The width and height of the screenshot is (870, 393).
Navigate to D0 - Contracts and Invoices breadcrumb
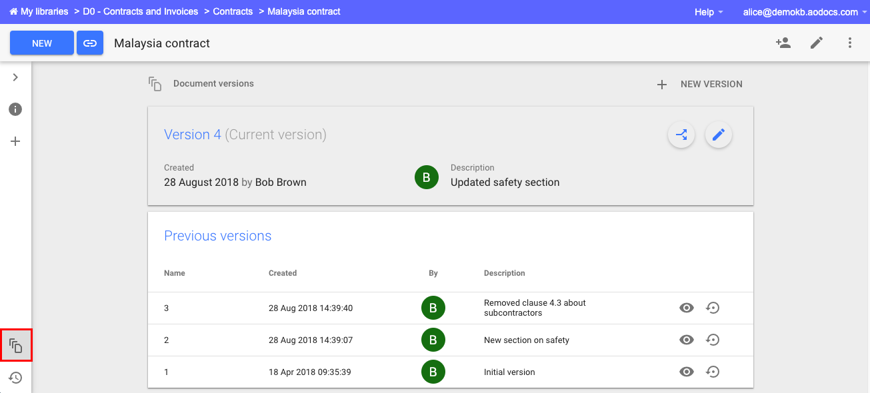[x=141, y=11]
